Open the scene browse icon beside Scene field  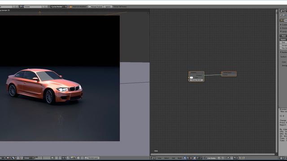[22, 7]
